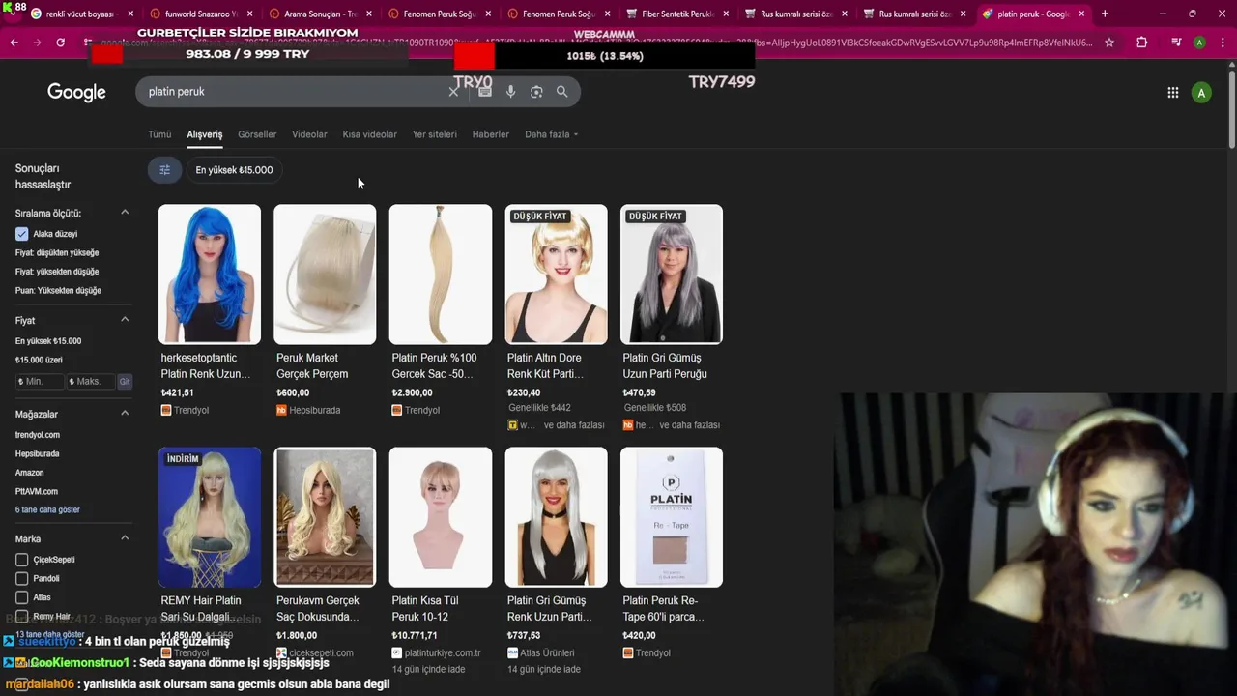Start voice search with microphone icon

click(x=510, y=91)
